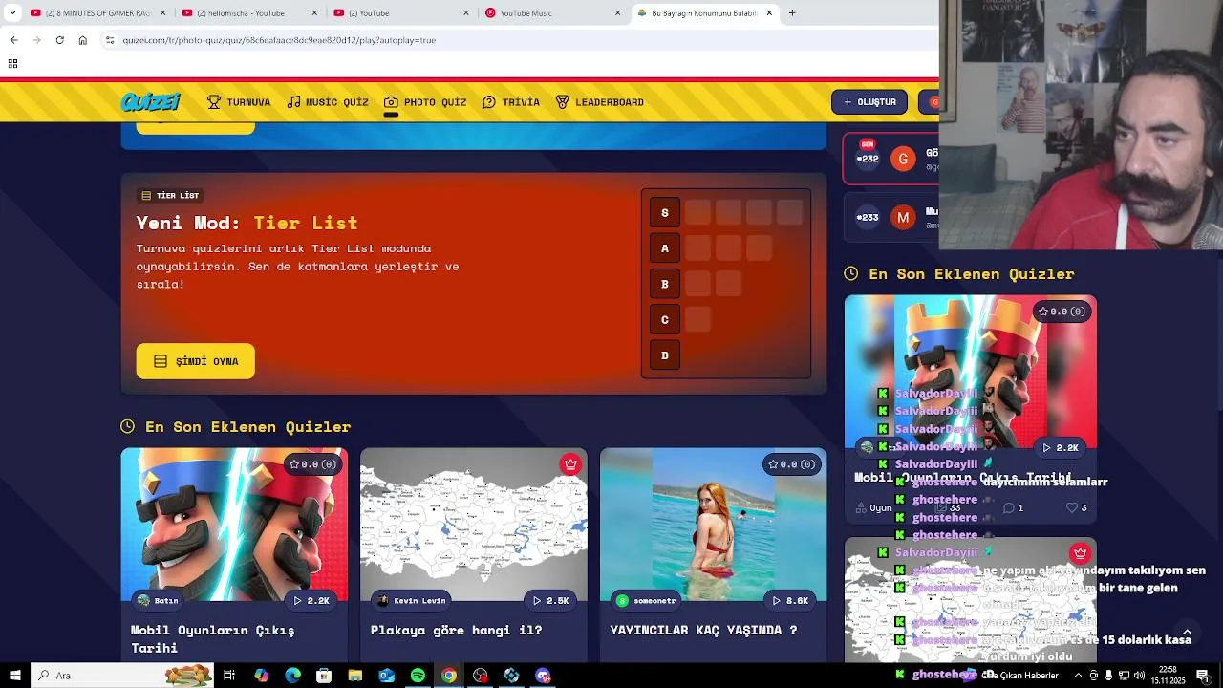Go to Photo Quiz section
This screenshot has width=1223, height=688.
point(425,102)
